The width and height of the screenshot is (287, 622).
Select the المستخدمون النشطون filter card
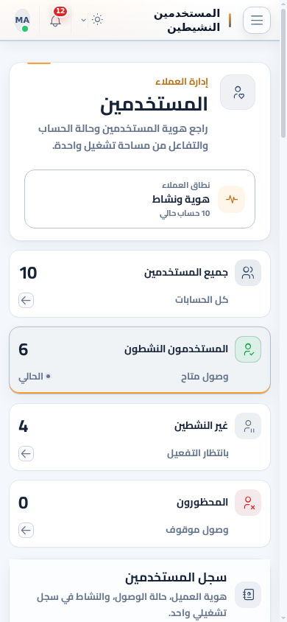(x=140, y=360)
